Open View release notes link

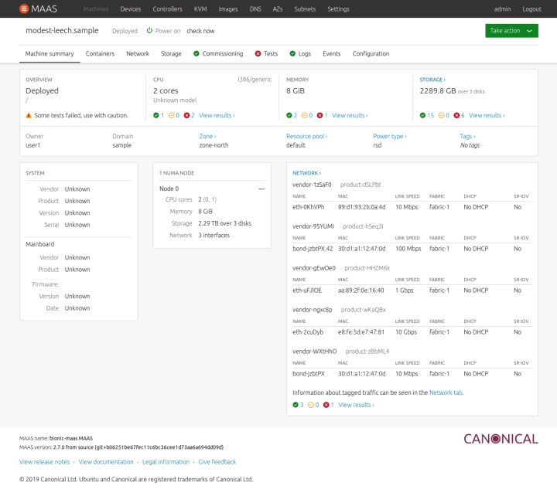[x=44, y=461]
